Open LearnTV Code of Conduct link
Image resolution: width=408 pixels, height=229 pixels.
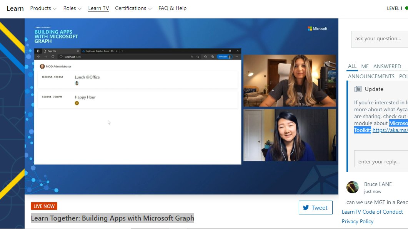372,212
